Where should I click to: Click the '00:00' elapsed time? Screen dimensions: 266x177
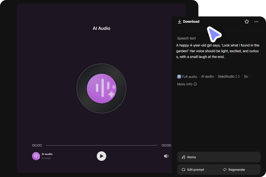[x=37, y=145]
